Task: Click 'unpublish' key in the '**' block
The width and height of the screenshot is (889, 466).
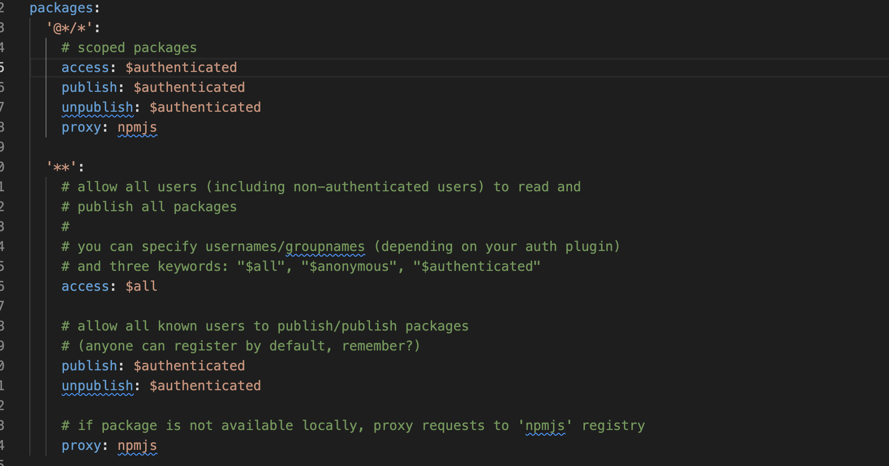Action: tap(97, 386)
